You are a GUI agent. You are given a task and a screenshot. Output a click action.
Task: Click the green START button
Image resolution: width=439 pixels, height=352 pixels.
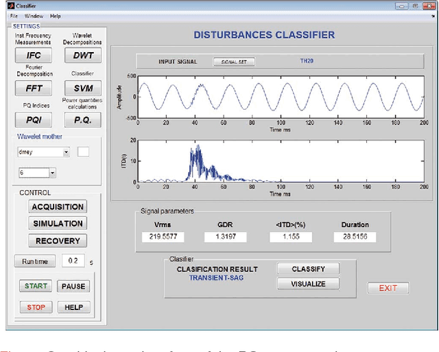36,286
